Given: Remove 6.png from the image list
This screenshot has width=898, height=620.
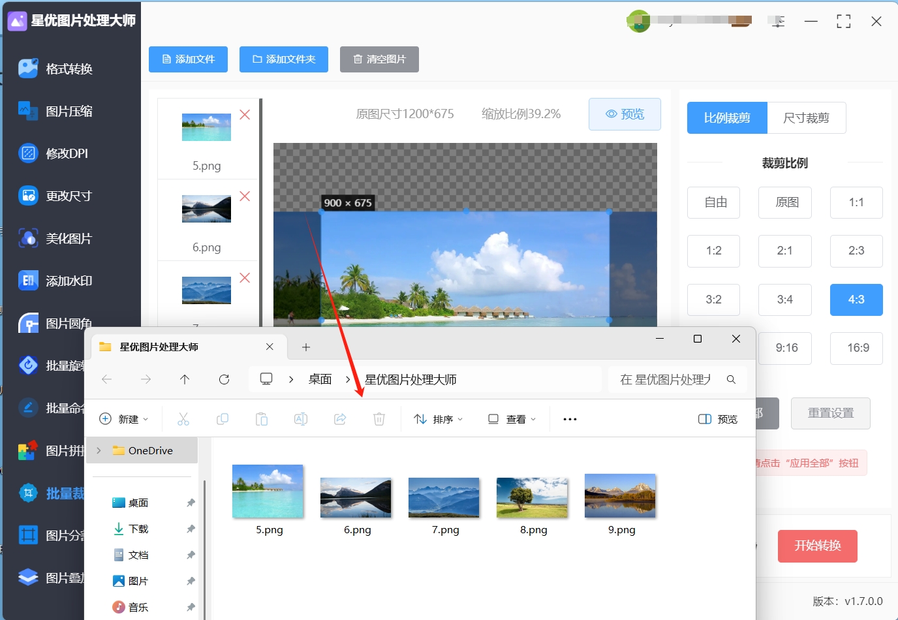Looking at the screenshot, I should tap(245, 196).
